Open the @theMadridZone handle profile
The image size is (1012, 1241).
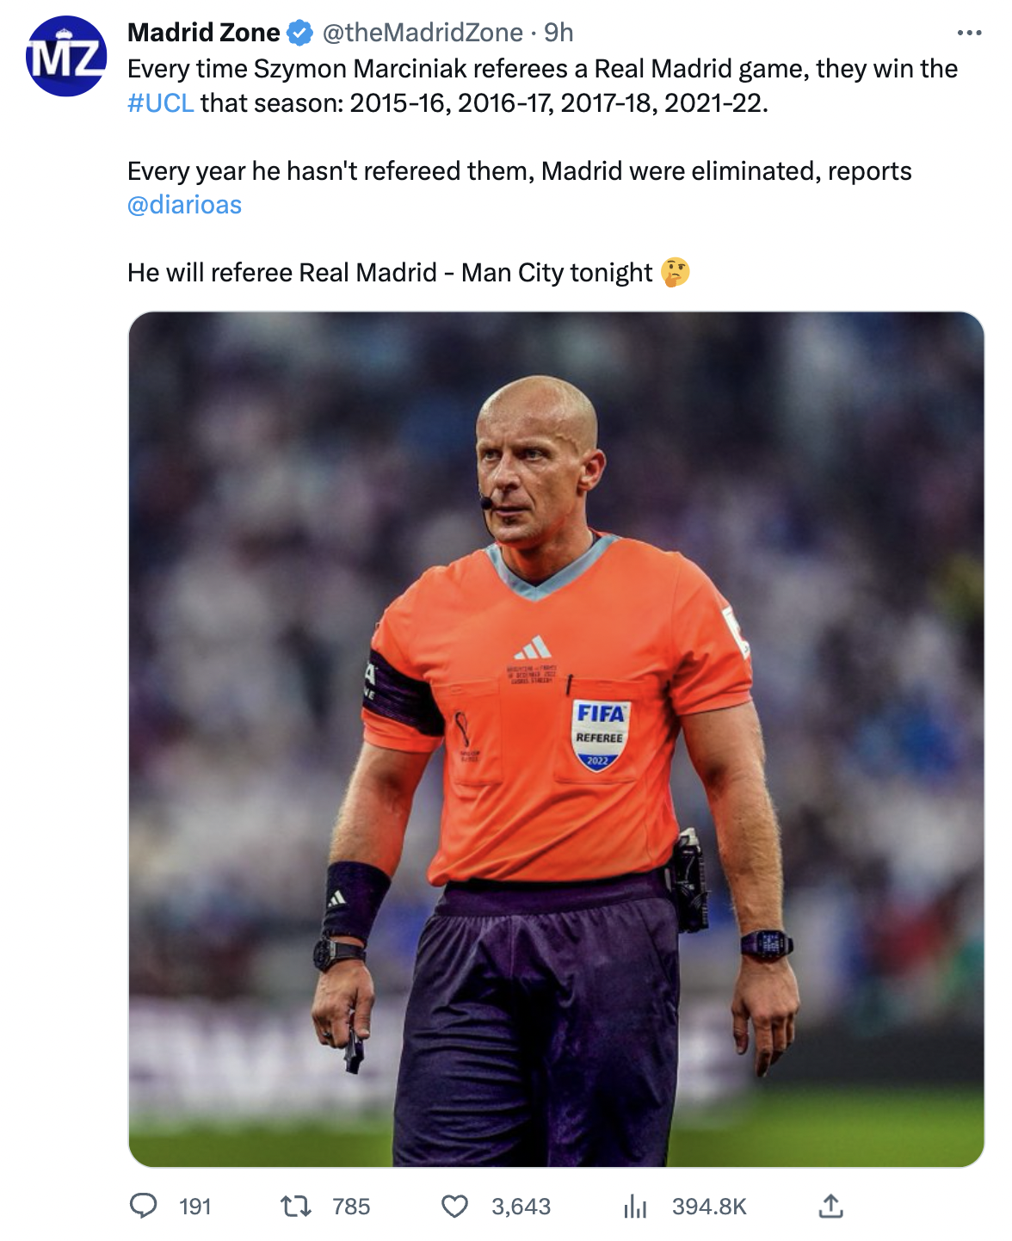click(x=423, y=33)
